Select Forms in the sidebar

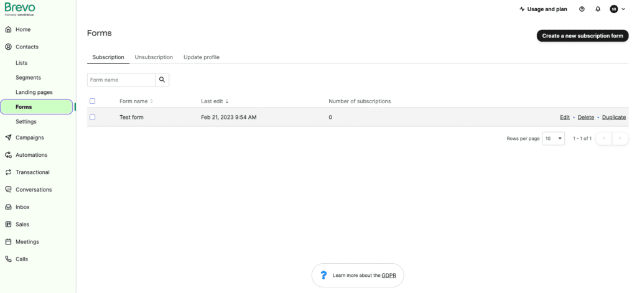(x=37, y=107)
